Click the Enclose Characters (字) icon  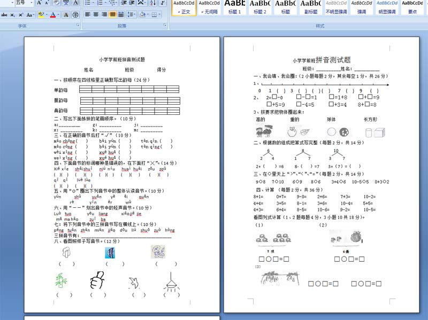coord(75,15)
